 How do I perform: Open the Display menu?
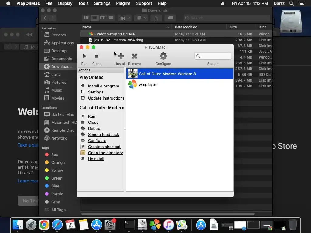[65, 3]
